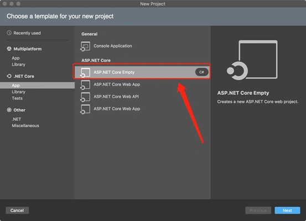
Task: Open the .NET Core Library category
Action: 19,91
